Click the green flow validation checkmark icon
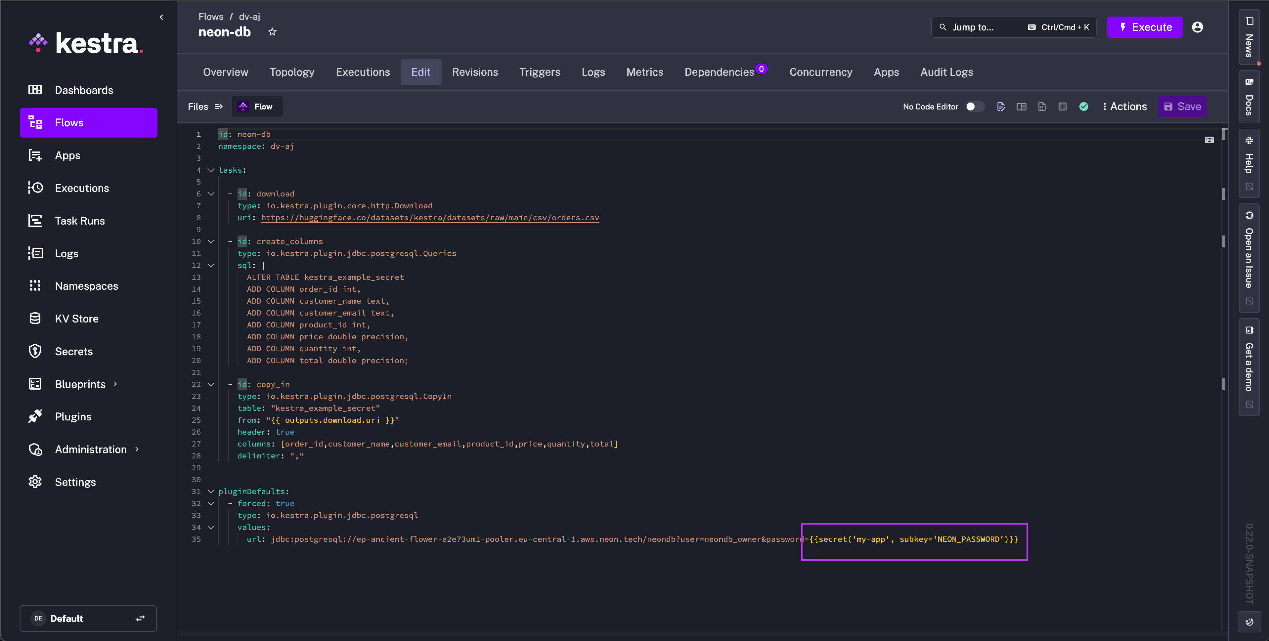This screenshot has height=641, width=1269. click(x=1083, y=107)
